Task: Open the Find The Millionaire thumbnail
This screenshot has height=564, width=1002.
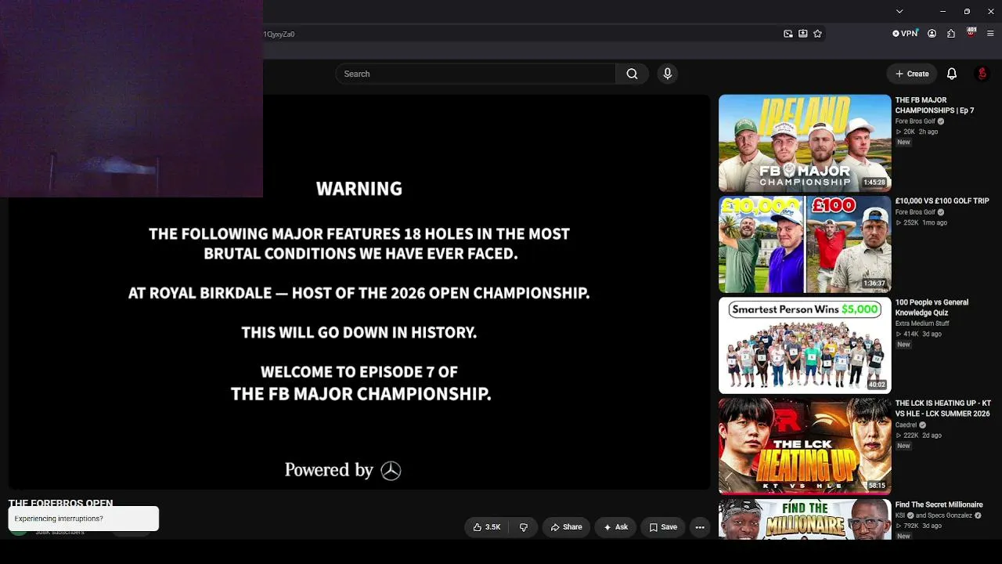Action: [x=805, y=519]
